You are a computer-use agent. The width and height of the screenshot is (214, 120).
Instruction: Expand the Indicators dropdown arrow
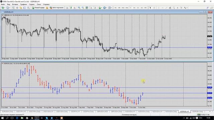tap(102, 8)
